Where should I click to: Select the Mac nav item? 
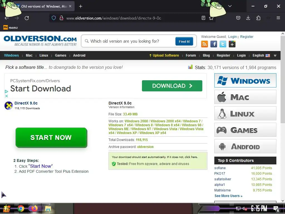pos(29,55)
